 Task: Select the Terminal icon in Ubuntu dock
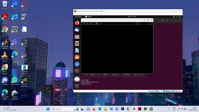77,71
